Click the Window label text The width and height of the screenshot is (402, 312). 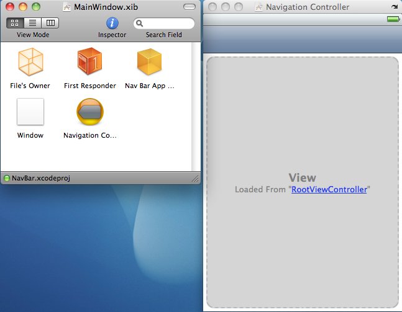30,135
